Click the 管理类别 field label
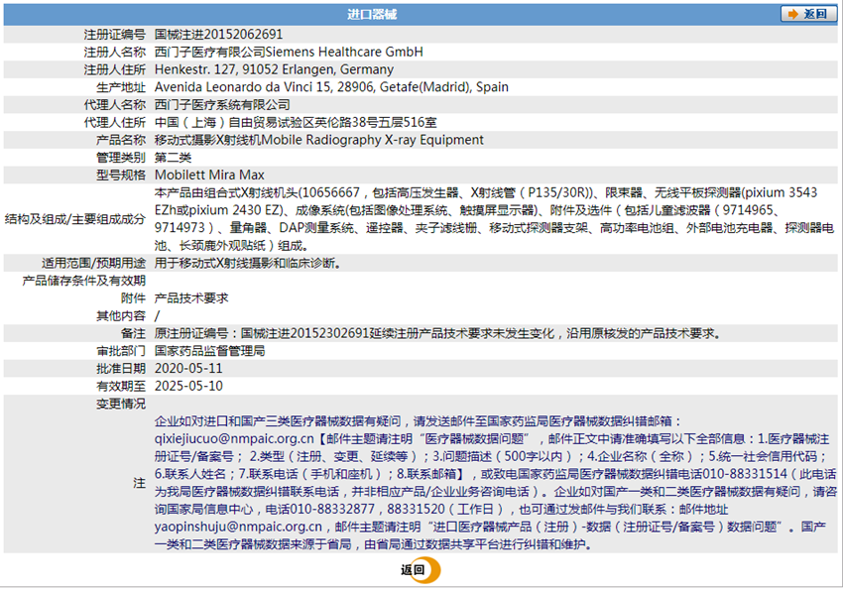 click(x=121, y=158)
